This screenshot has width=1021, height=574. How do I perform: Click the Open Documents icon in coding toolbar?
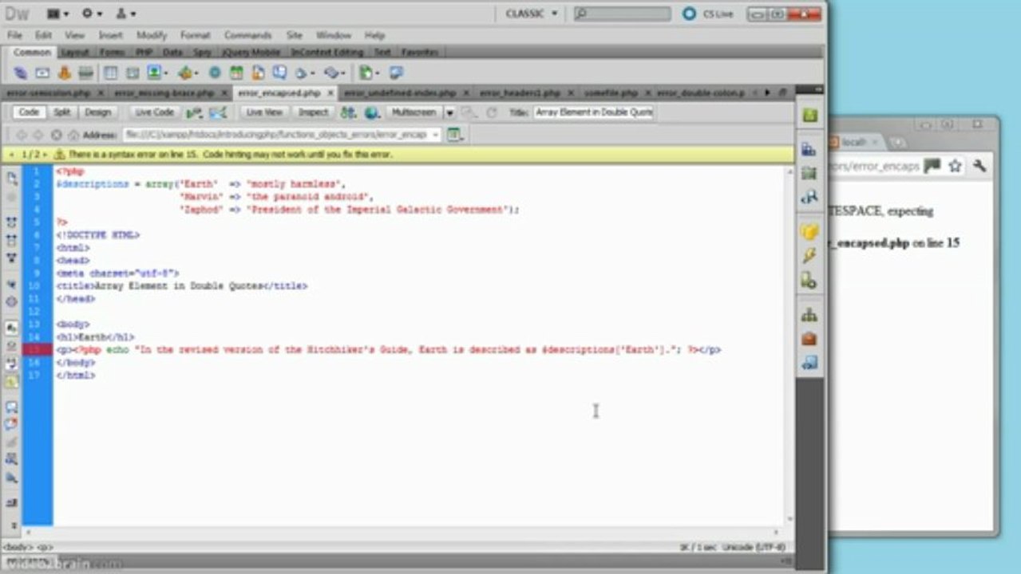click(12, 179)
